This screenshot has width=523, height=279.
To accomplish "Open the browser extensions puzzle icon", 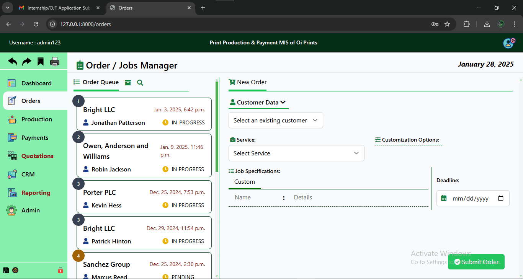I will [x=466, y=24].
